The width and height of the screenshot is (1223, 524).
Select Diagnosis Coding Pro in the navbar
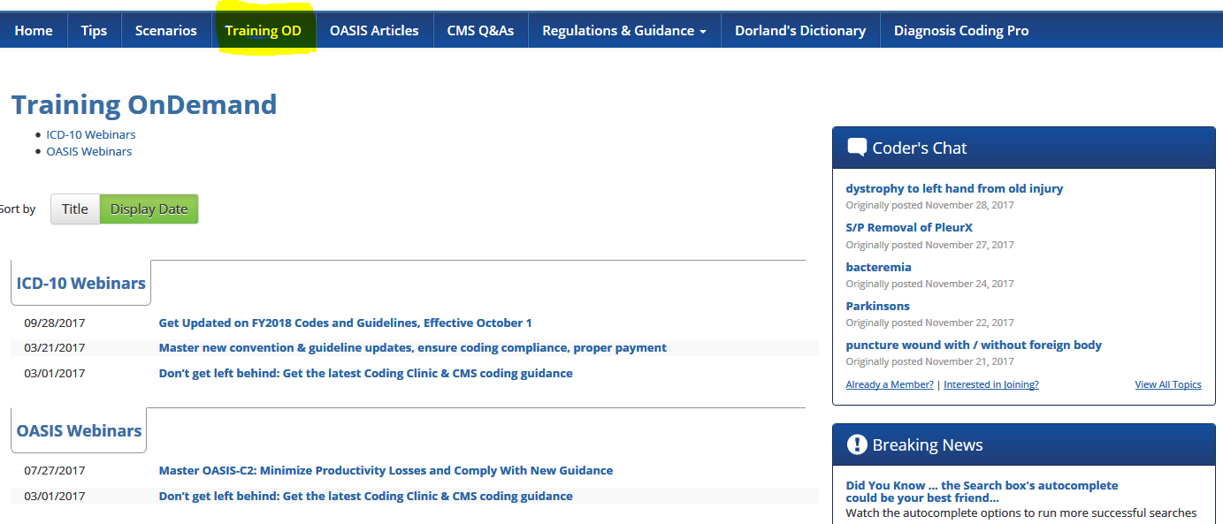(960, 30)
